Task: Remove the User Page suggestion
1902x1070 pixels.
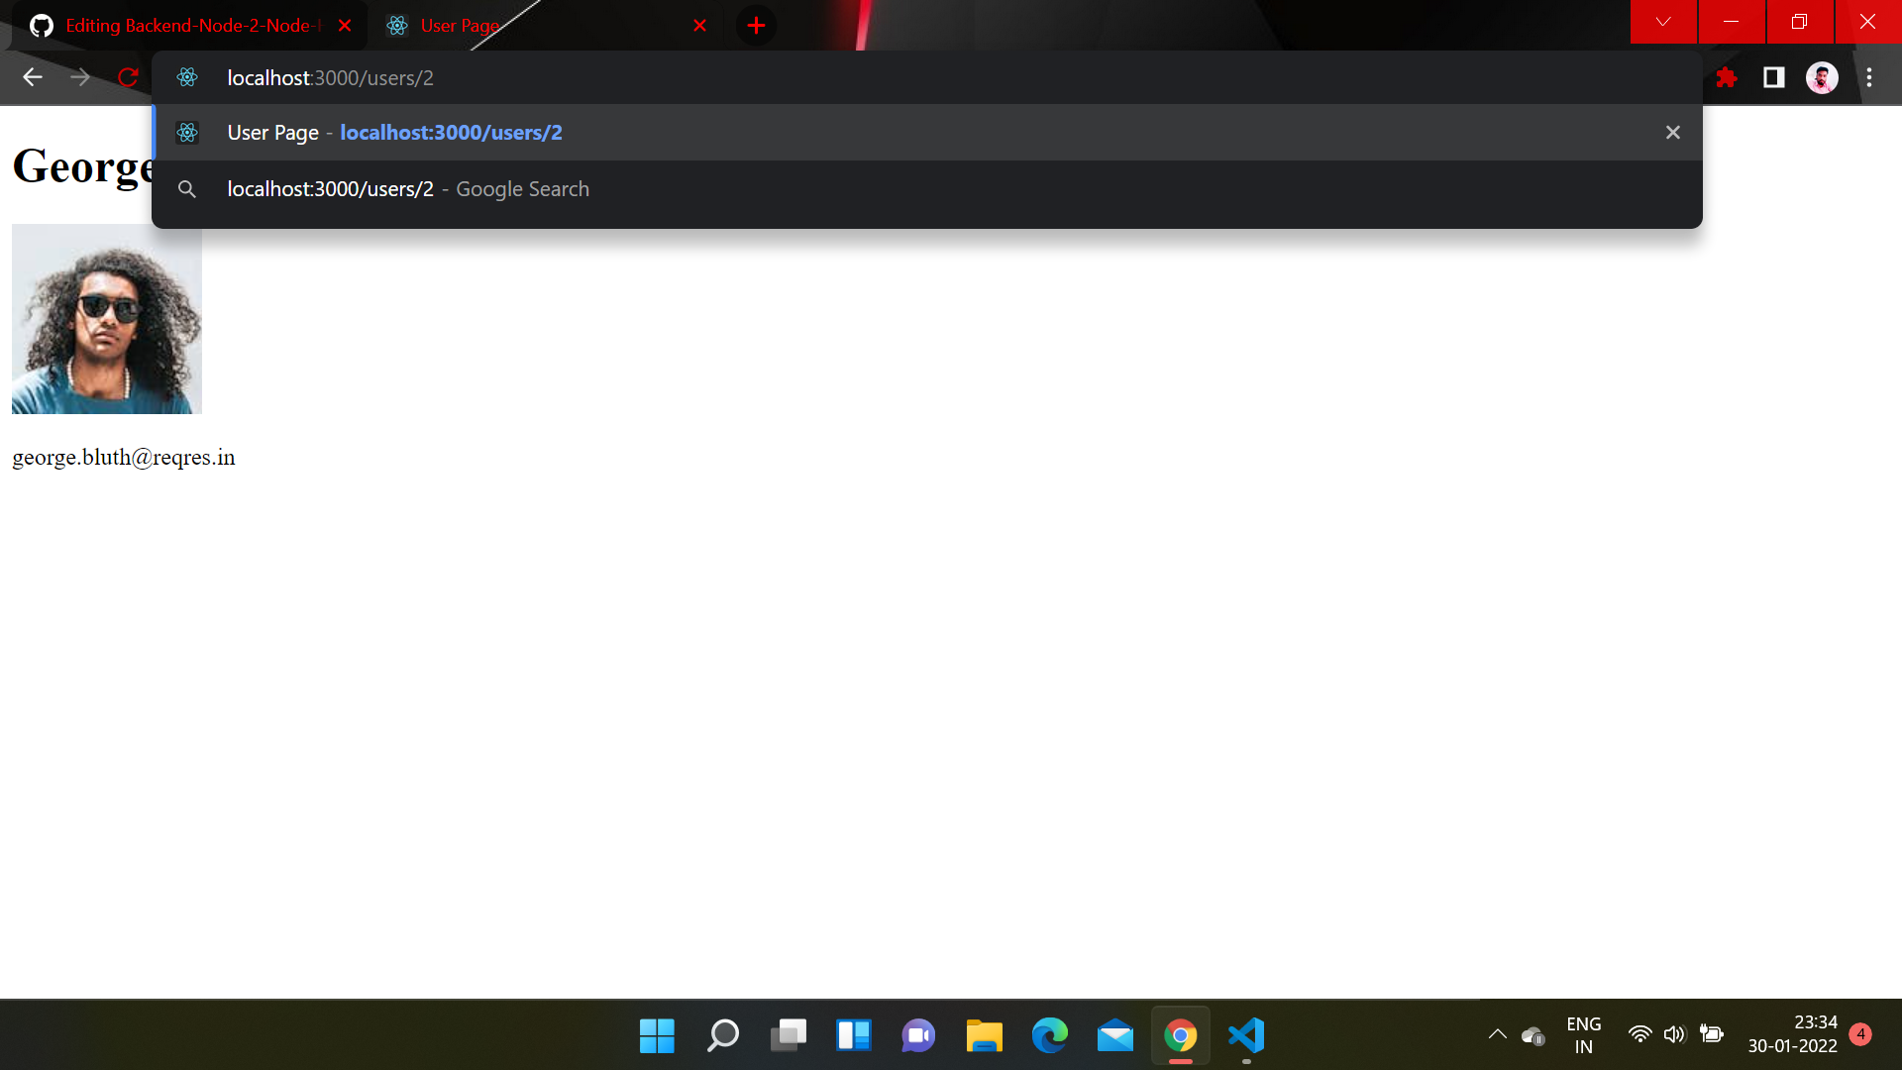Action: tap(1673, 133)
